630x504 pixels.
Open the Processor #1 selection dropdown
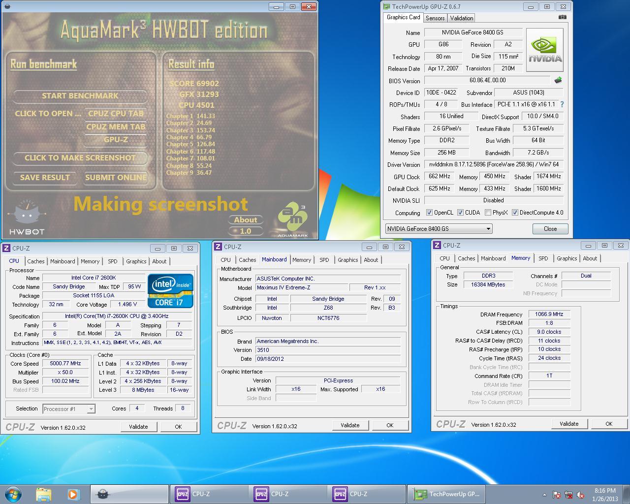coord(68,409)
